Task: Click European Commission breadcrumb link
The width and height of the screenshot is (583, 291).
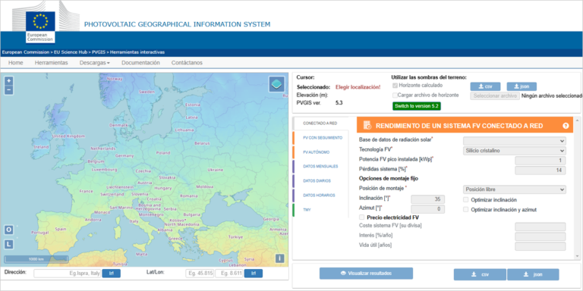Action: [x=25, y=52]
